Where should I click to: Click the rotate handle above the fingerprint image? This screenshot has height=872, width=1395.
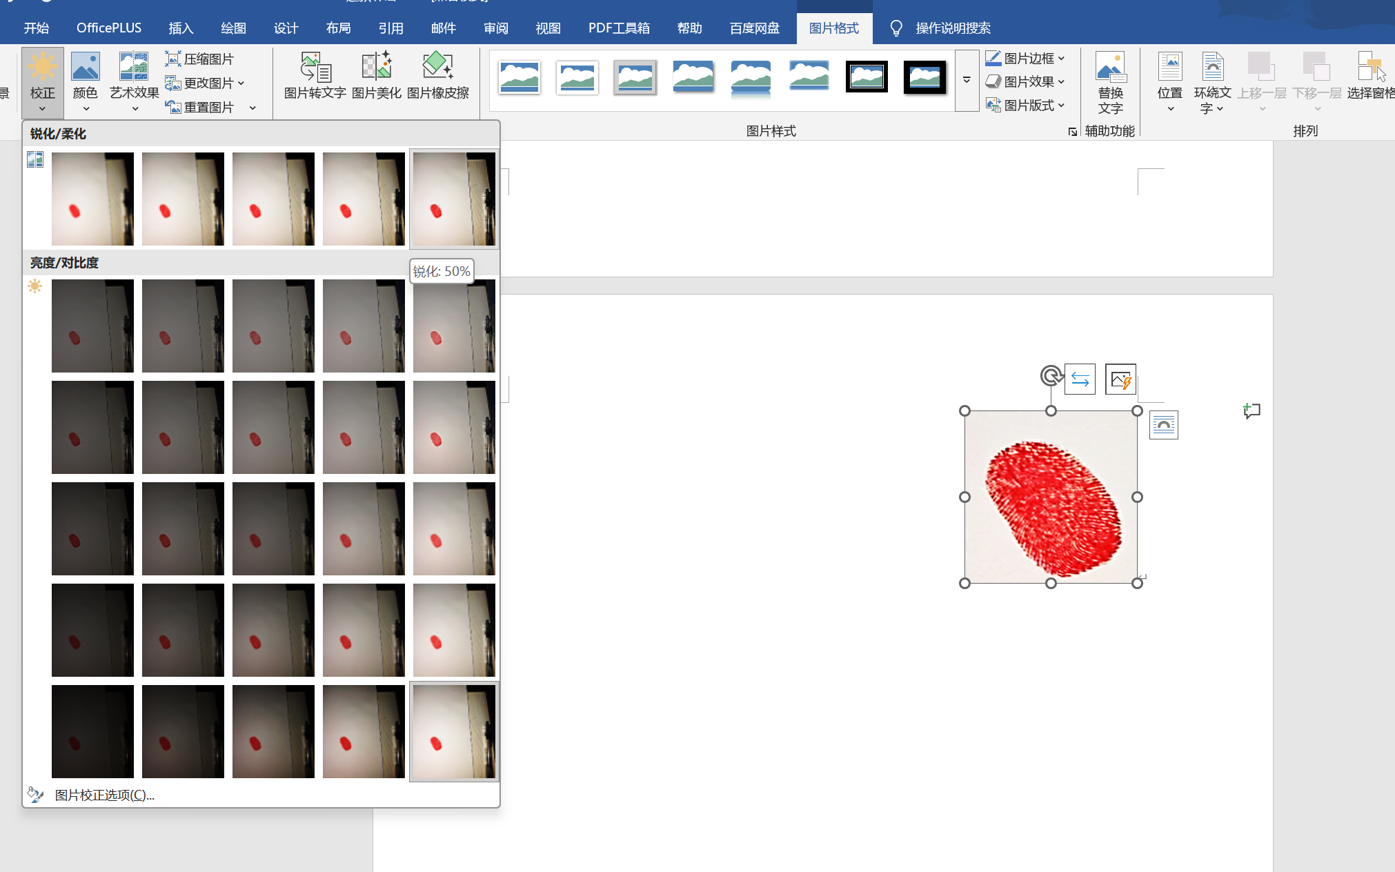tap(1051, 376)
